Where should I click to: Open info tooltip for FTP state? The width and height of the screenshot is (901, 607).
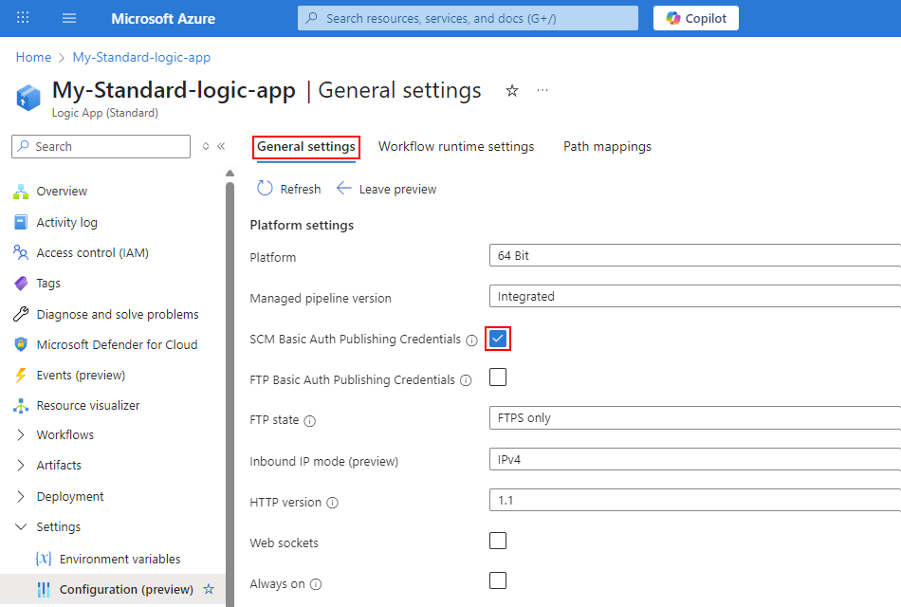[310, 421]
